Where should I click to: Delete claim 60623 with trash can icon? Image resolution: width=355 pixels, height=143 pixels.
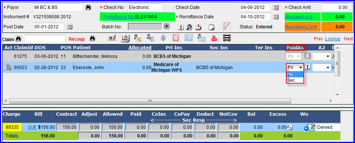pos(8,67)
